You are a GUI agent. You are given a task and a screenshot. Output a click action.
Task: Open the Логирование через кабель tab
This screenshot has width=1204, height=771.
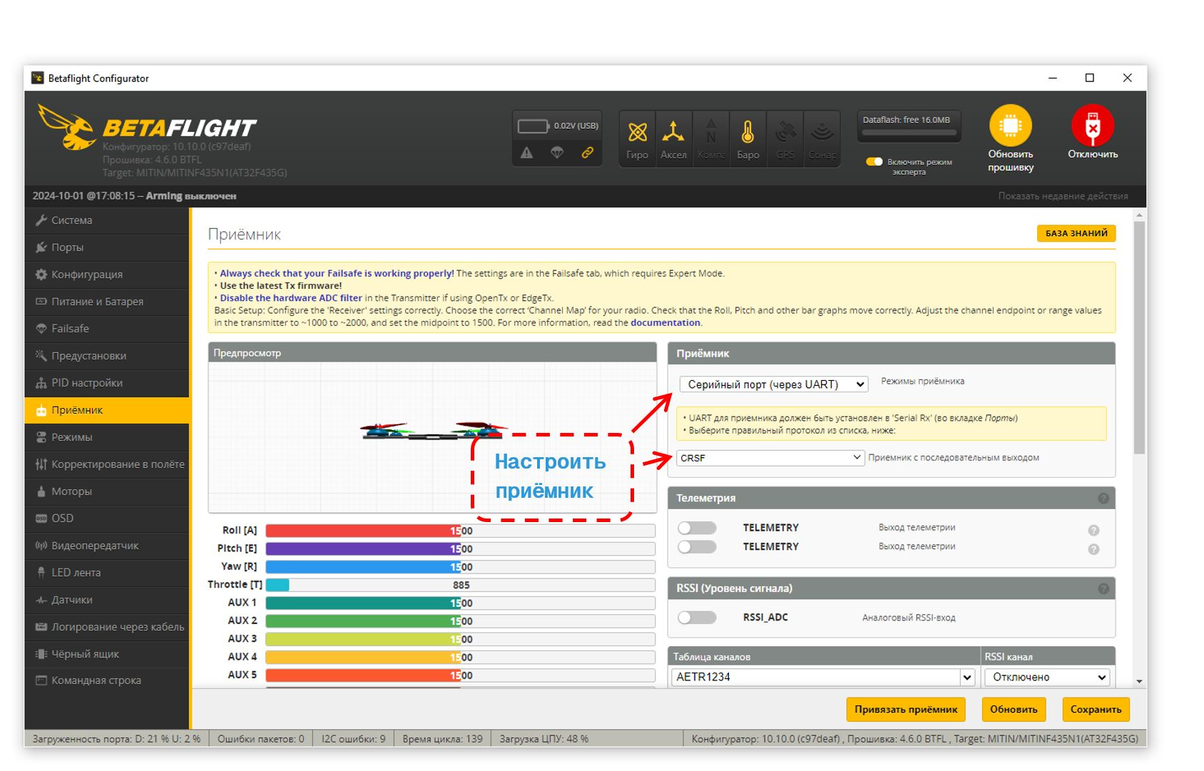[107, 627]
